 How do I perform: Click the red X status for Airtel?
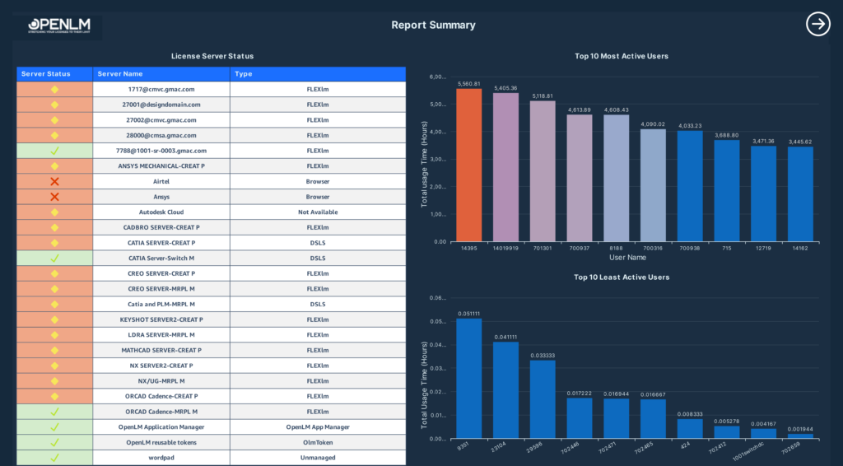tap(54, 182)
